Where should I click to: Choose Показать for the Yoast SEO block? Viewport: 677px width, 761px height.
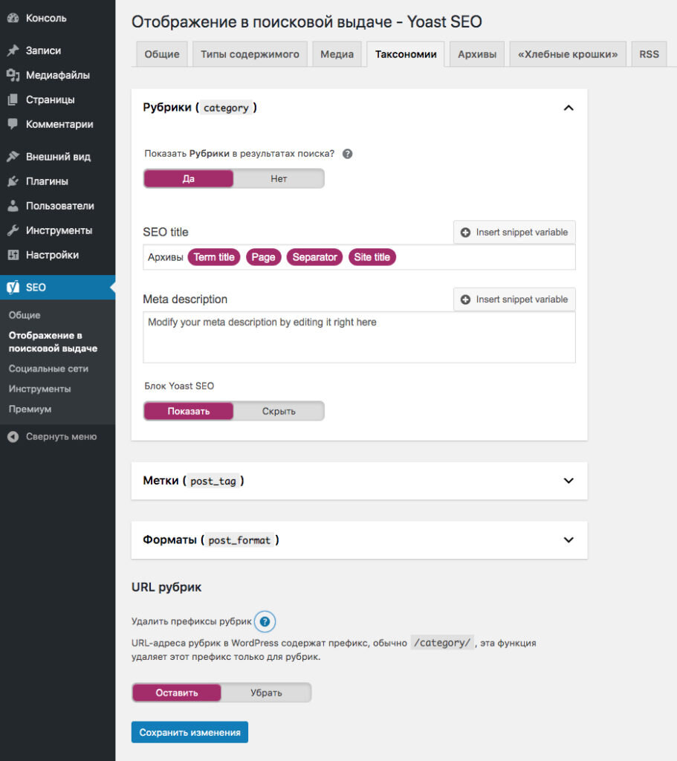(x=188, y=411)
